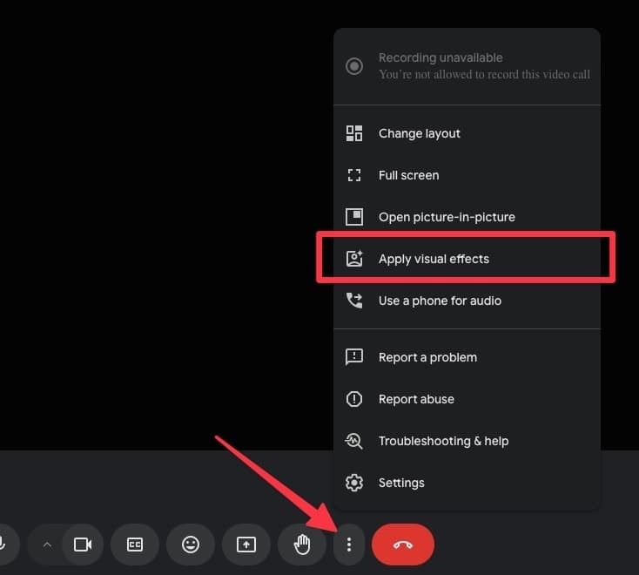This screenshot has height=575, width=639.
Task: Leave the call with the red hang-up button
Action: click(402, 545)
